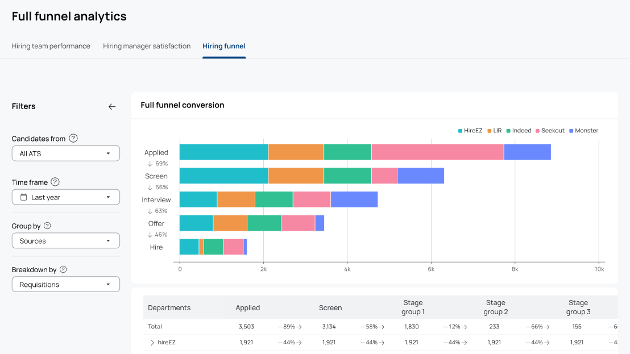
Task: Switch to Hiring team performance tab
Action: click(51, 46)
